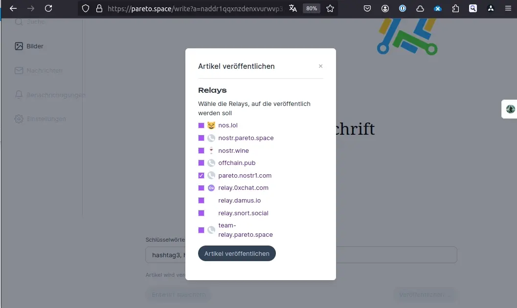Viewport: 517px width, 308px height.
Task: Click the Einstellungen gear icon
Action: coord(19,119)
